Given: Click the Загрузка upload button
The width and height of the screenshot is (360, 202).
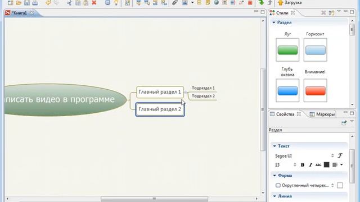Looking at the screenshot, I should coord(290,3).
